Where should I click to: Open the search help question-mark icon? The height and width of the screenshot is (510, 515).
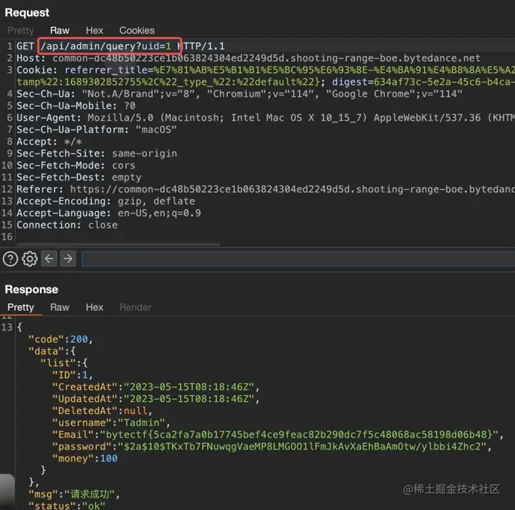click(x=10, y=259)
